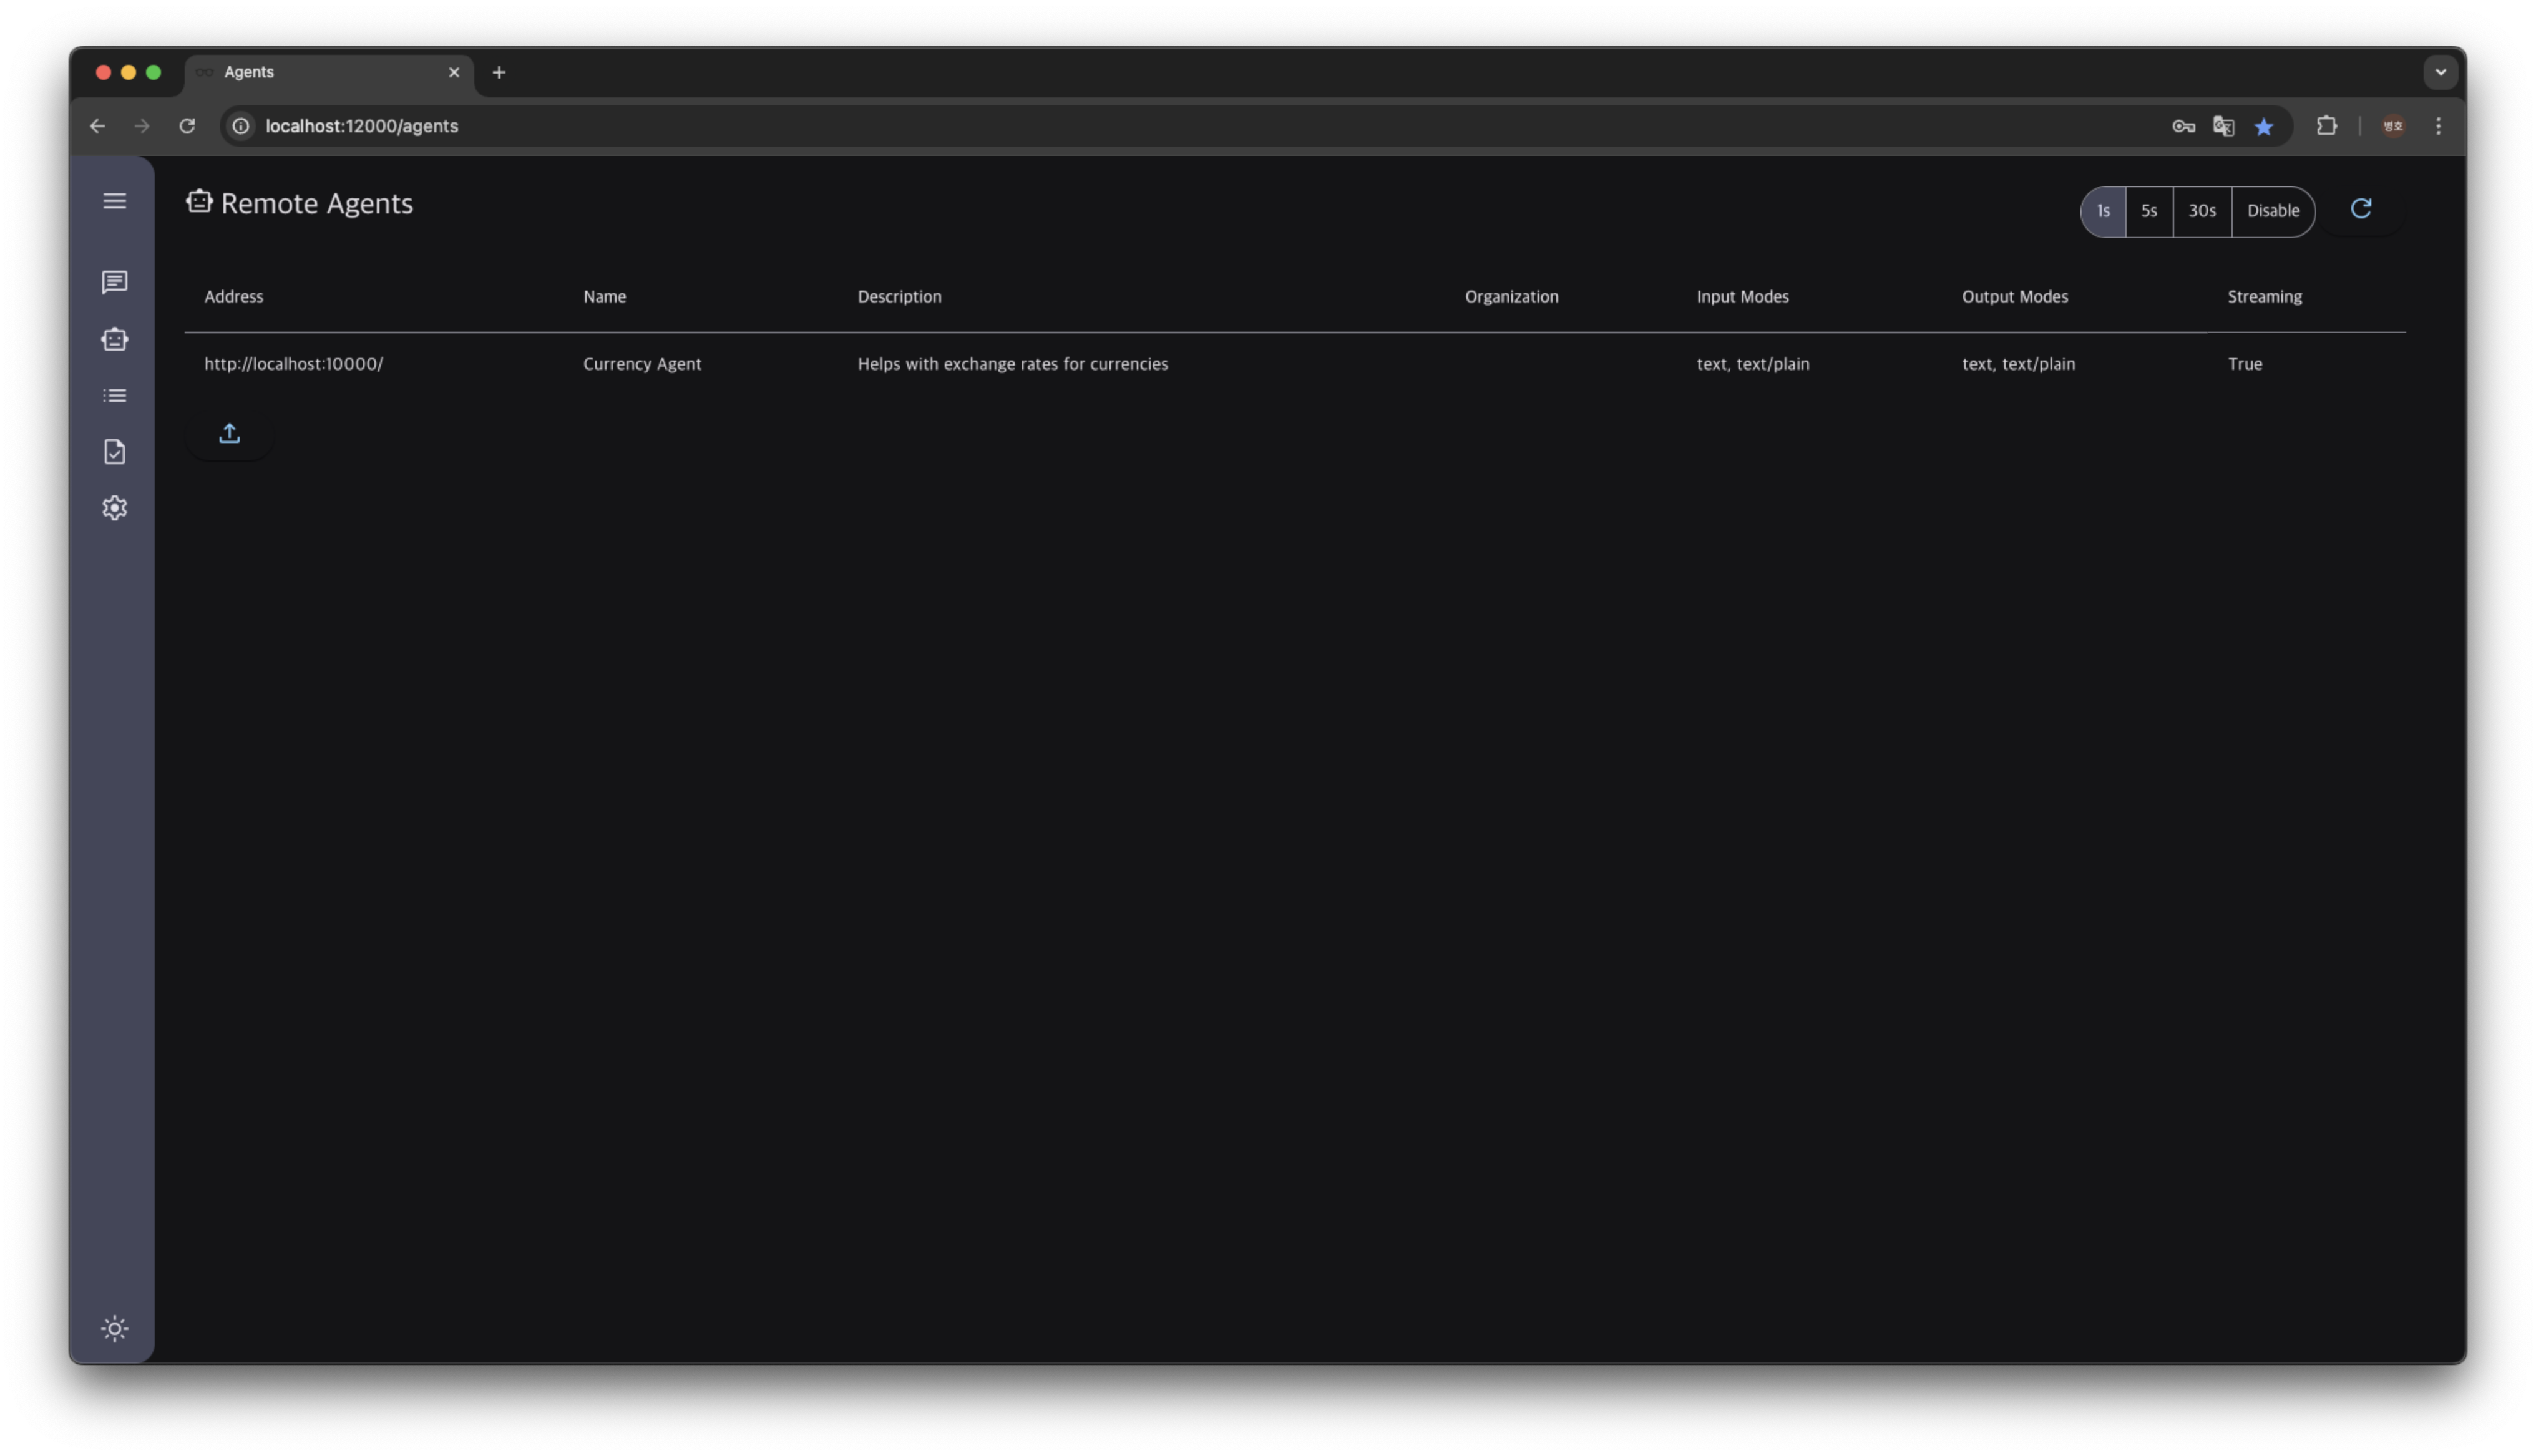Open the settings gear in sidebar

point(114,508)
